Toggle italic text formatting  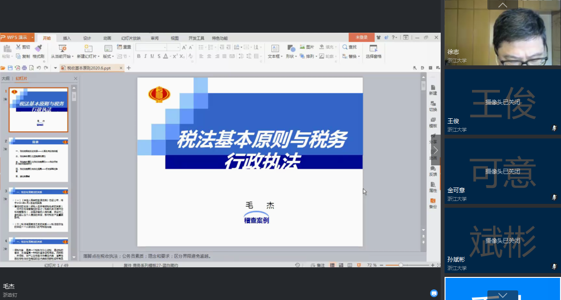[145, 56]
